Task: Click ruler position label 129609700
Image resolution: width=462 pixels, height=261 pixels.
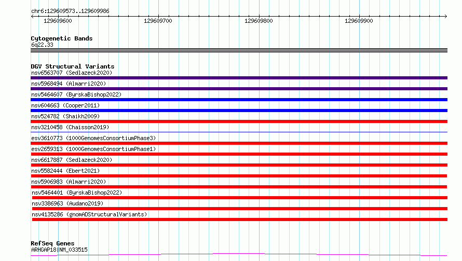Action: coord(158,21)
